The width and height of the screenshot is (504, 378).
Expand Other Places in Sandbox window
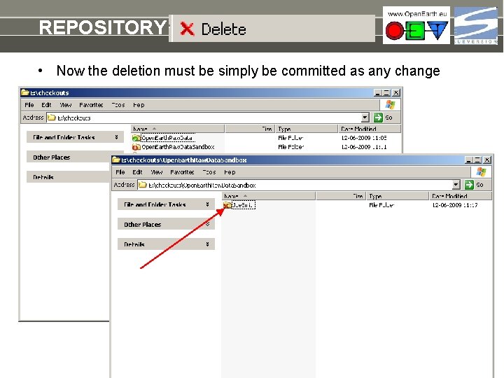pos(208,225)
